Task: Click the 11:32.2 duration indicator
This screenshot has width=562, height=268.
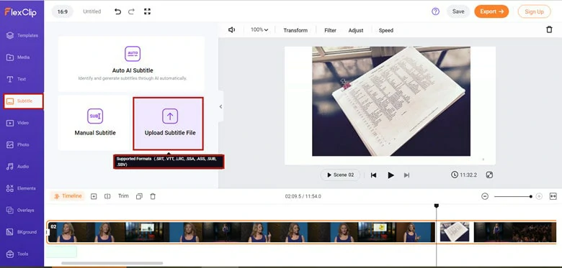Action: [x=464, y=175]
